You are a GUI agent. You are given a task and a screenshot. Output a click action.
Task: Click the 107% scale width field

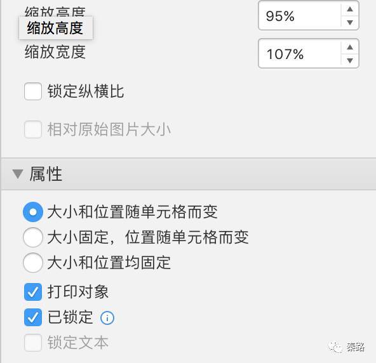point(300,54)
